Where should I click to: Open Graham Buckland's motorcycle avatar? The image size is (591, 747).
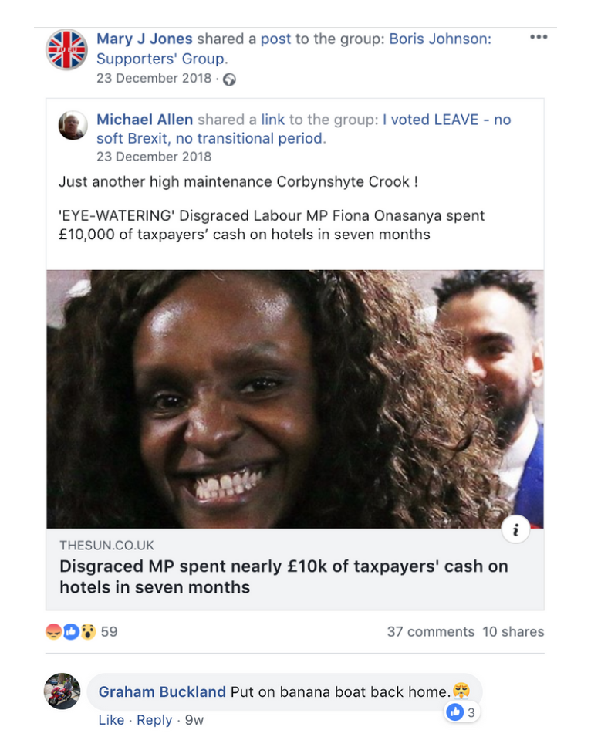(x=62, y=691)
